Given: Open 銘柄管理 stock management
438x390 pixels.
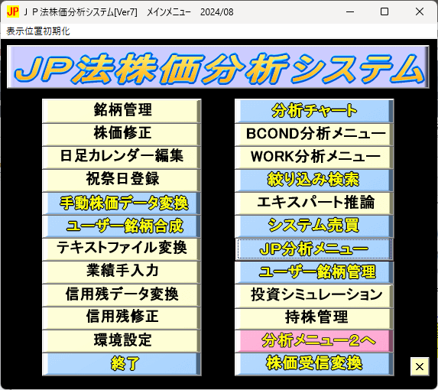Looking at the screenshot, I should 122,110.
